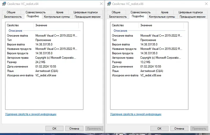Click Отмена in VC_redist.x64 window
Viewport: 210px width, 135px height.
coord(74,129)
